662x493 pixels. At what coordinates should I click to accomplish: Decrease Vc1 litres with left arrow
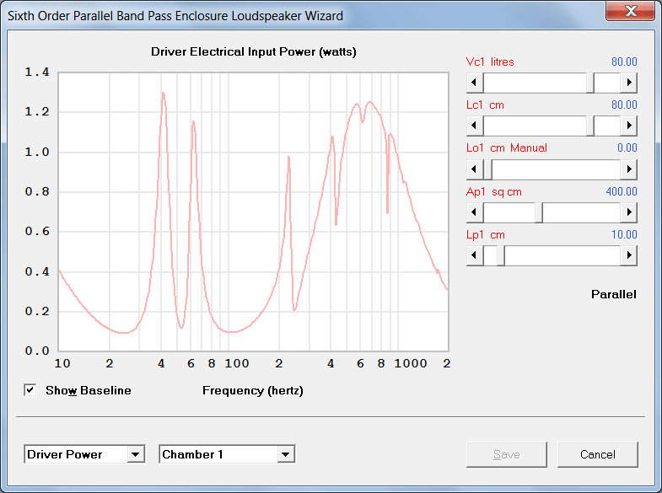(475, 83)
